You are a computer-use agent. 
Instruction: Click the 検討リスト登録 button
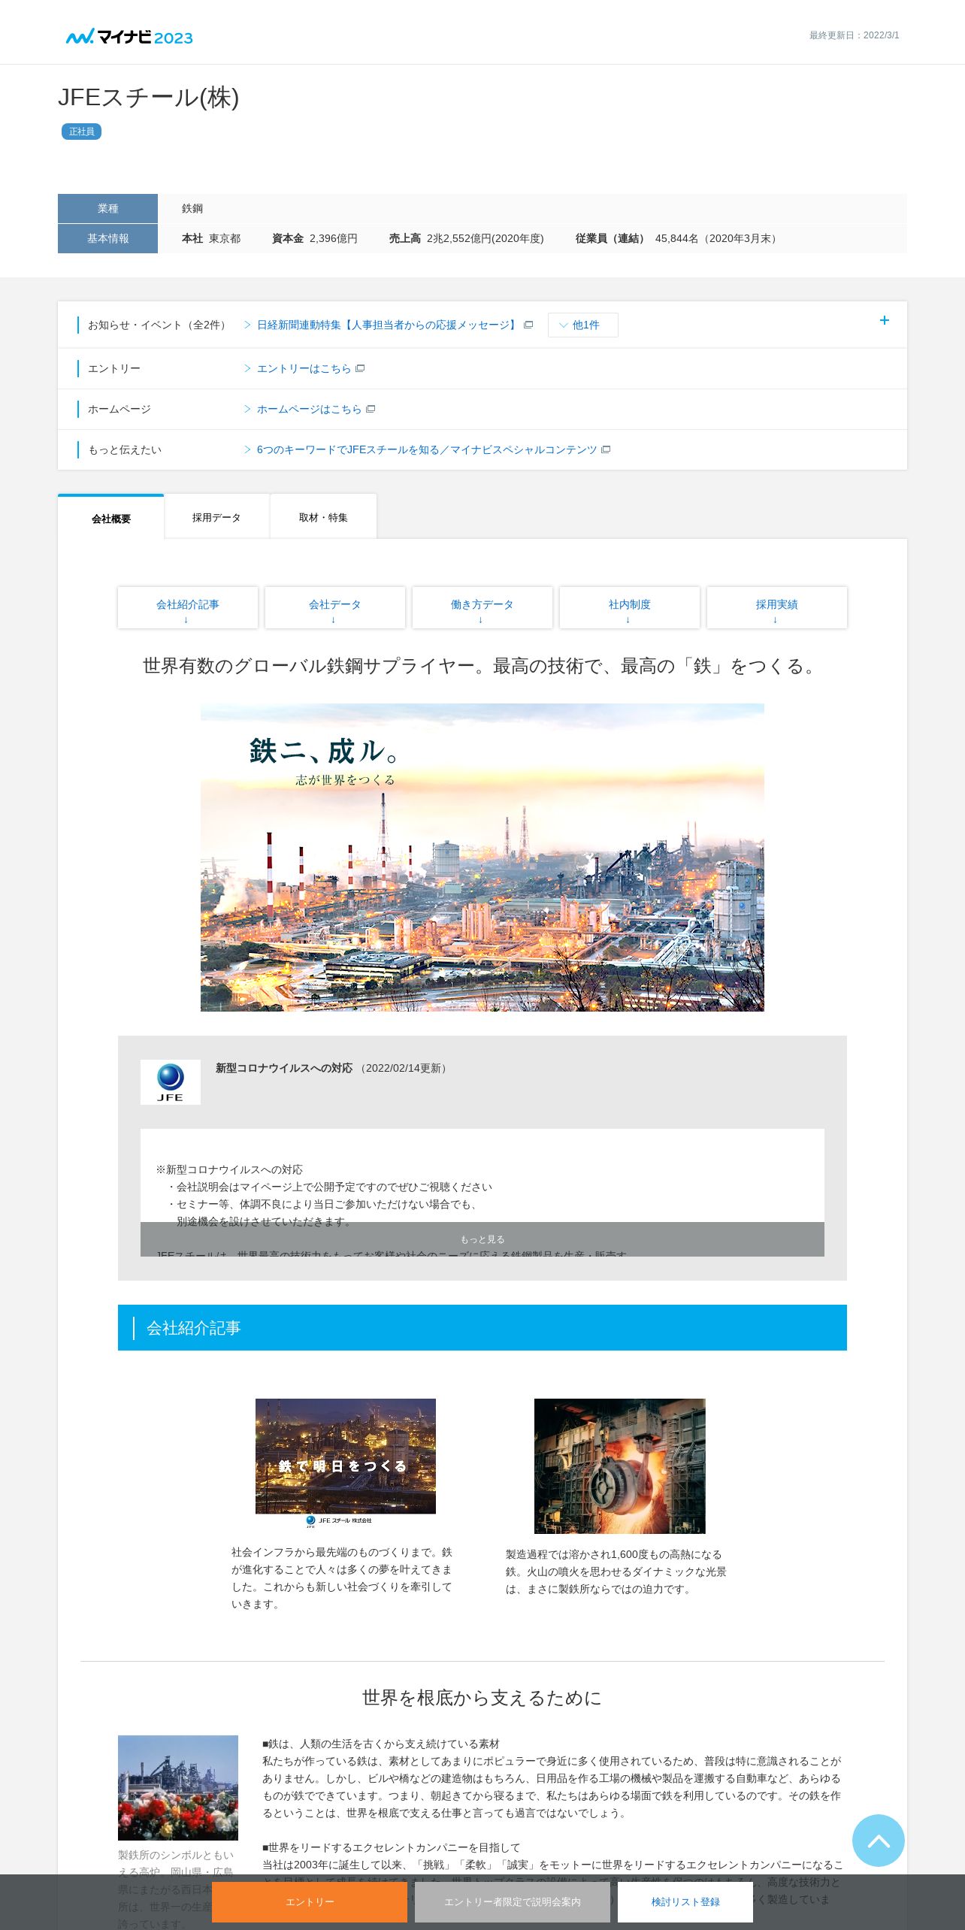pyautogui.click(x=685, y=1902)
